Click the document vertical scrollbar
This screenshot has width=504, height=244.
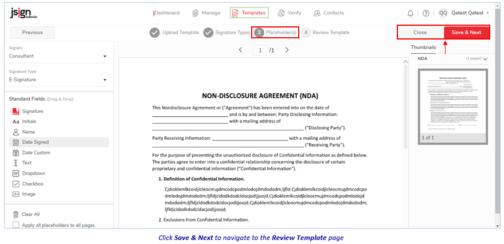405,107
